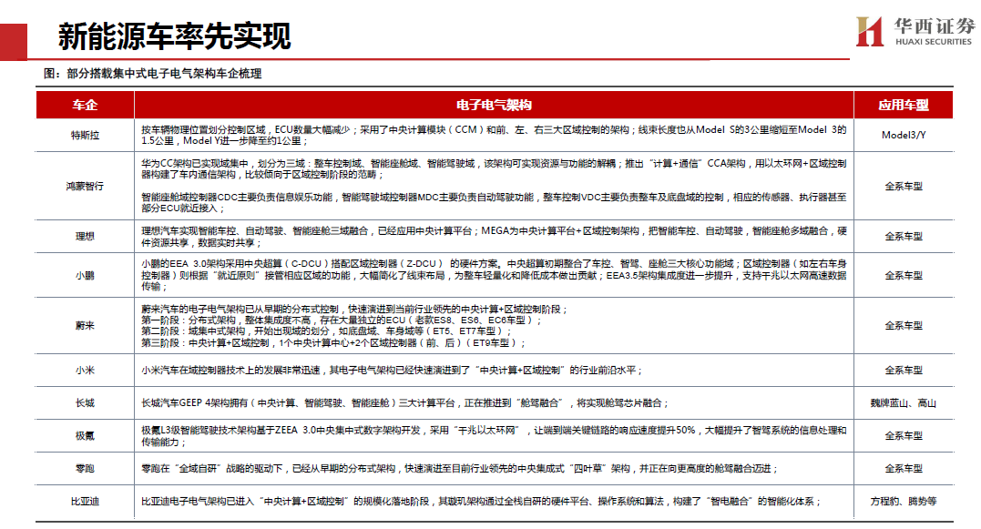Click the Tesla architecture description text
981x529 pixels.
point(494,135)
